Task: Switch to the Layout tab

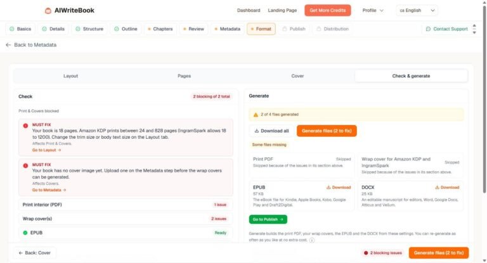Action: 70,76
